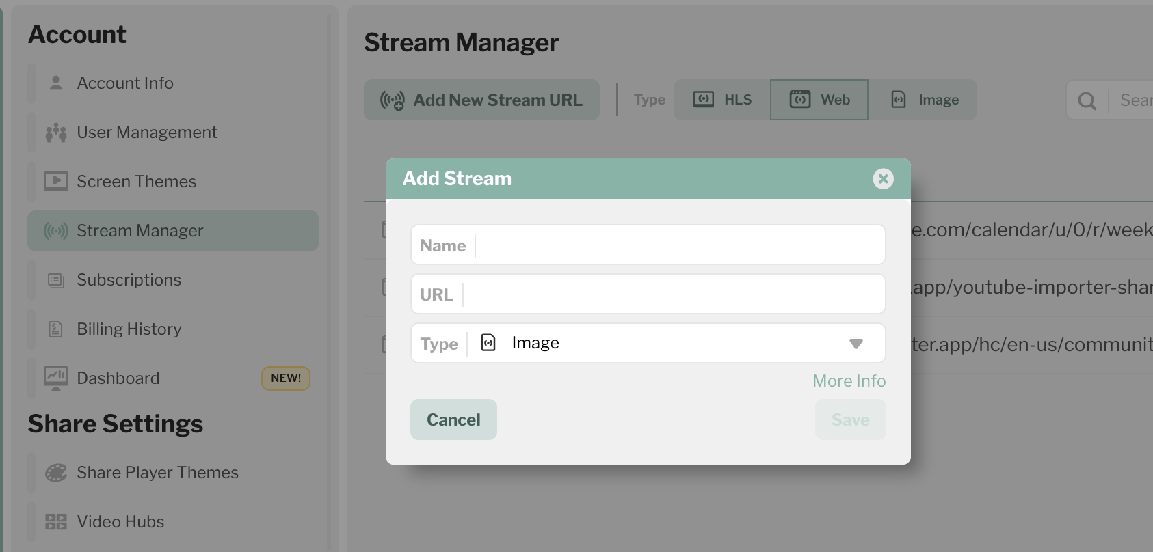Save the new stream
This screenshot has width=1153, height=552.
coord(851,419)
